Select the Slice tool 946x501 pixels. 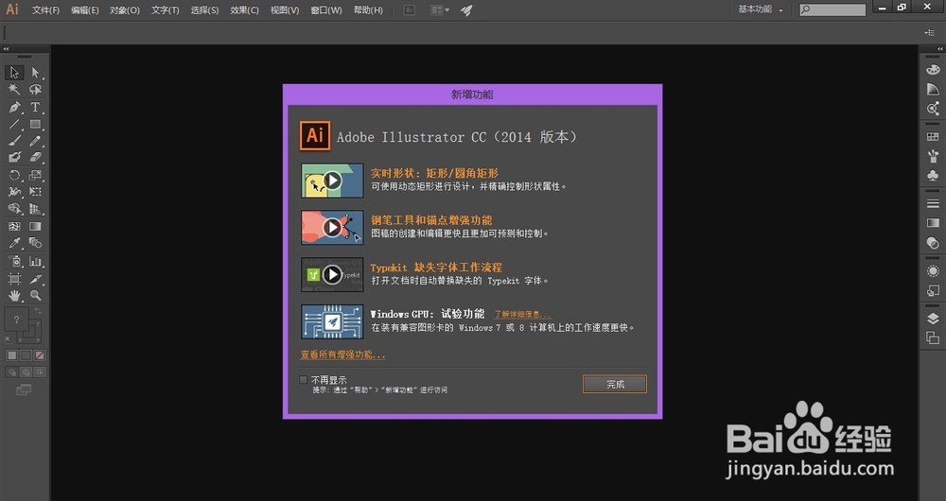click(x=36, y=279)
